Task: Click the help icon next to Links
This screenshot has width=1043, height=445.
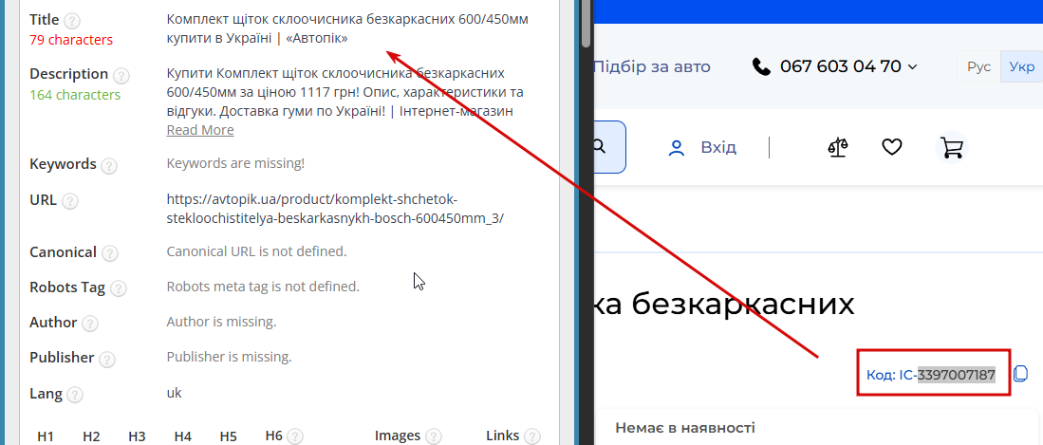Action: [x=532, y=437]
